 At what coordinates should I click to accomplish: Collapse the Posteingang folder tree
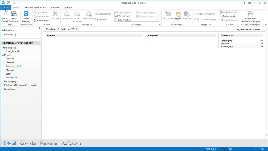tap(3, 48)
